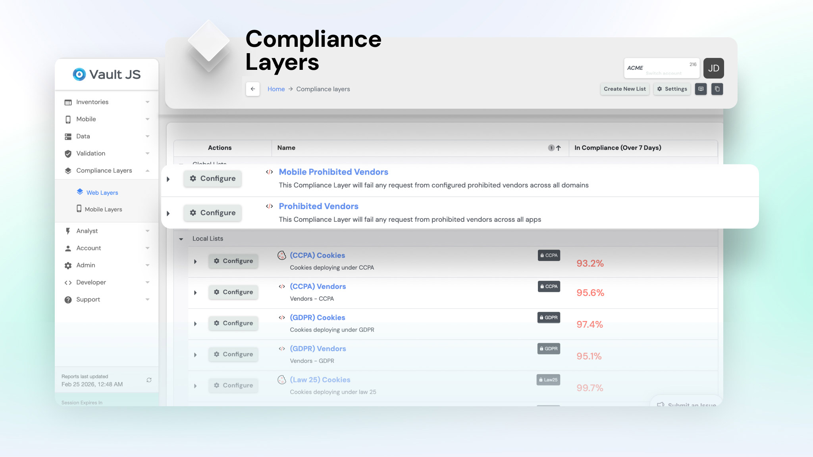
Task: Click the Vault JS logo
Action: coord(107,74)
